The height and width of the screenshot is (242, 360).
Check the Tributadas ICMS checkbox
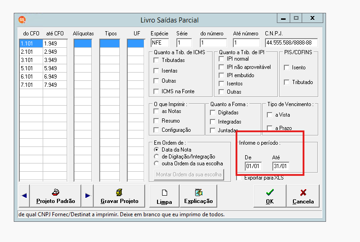pos(156,60)
